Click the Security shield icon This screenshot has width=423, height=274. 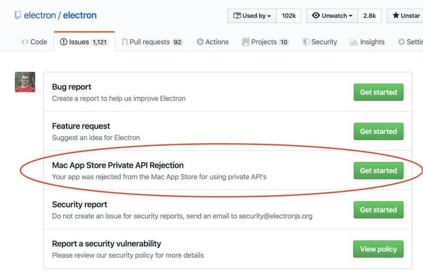(306, 42)
